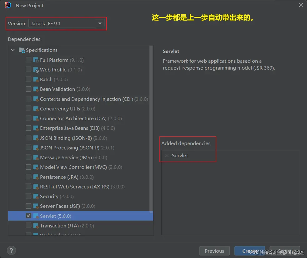Click the Enterprise Java Beans icon
The width and height of the screenshot is (307, 258).
click(36, 128)
